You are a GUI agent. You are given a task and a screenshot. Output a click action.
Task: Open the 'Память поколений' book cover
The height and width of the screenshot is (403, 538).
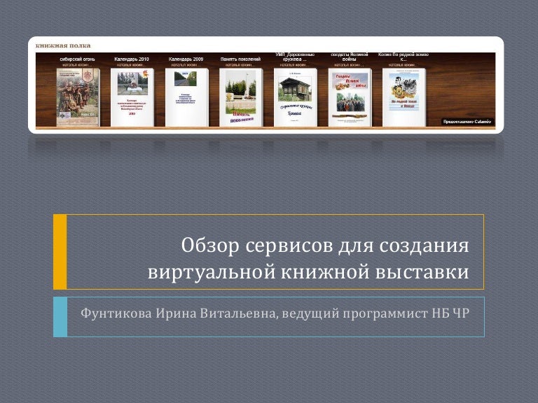click(241, 97)
